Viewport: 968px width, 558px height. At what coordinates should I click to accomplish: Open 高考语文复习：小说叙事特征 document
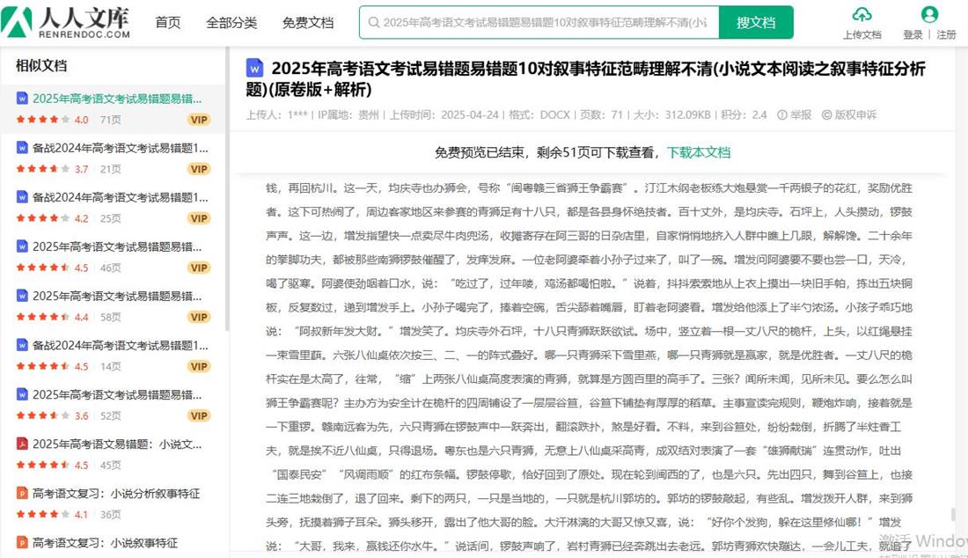[x=105, y=543]
